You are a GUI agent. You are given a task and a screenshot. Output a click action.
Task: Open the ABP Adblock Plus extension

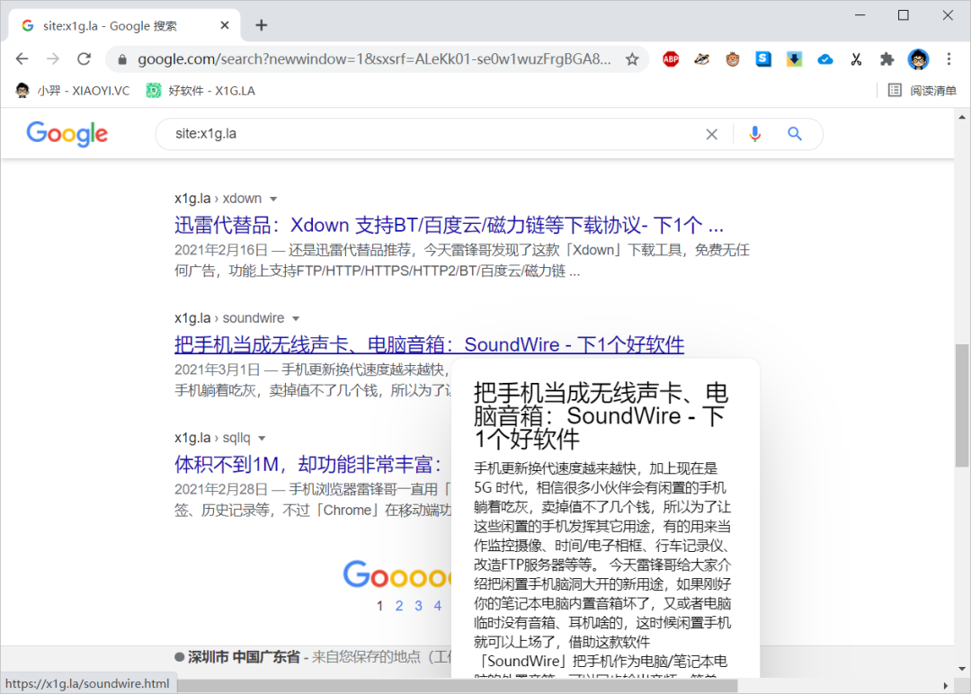pos(671,59)
